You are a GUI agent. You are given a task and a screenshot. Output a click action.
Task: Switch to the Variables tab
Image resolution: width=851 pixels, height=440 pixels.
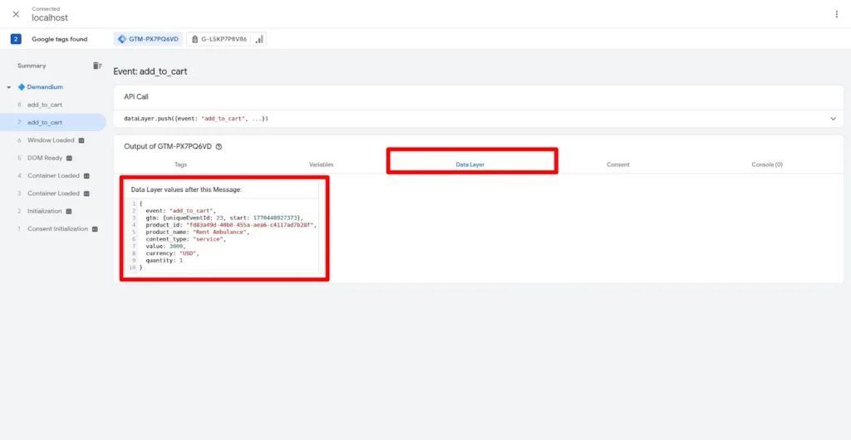point(322,164)
